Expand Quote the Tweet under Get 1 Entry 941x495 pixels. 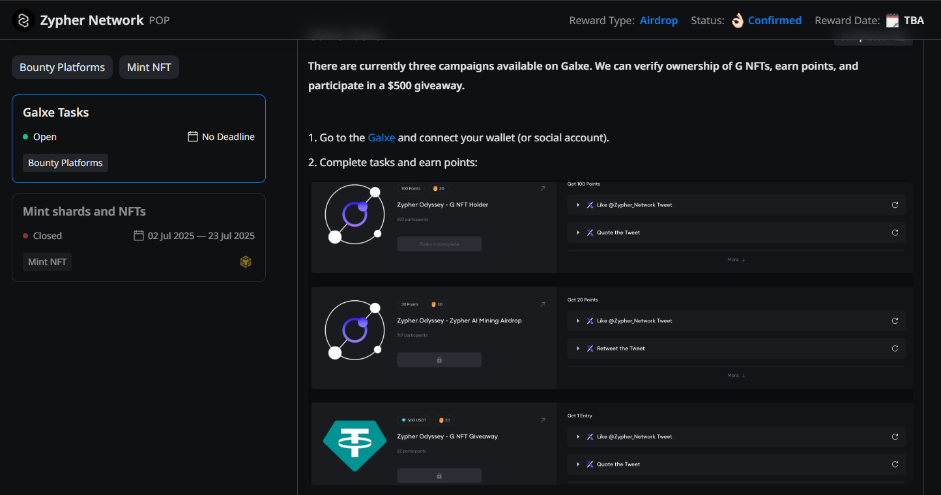coord(577,464)
